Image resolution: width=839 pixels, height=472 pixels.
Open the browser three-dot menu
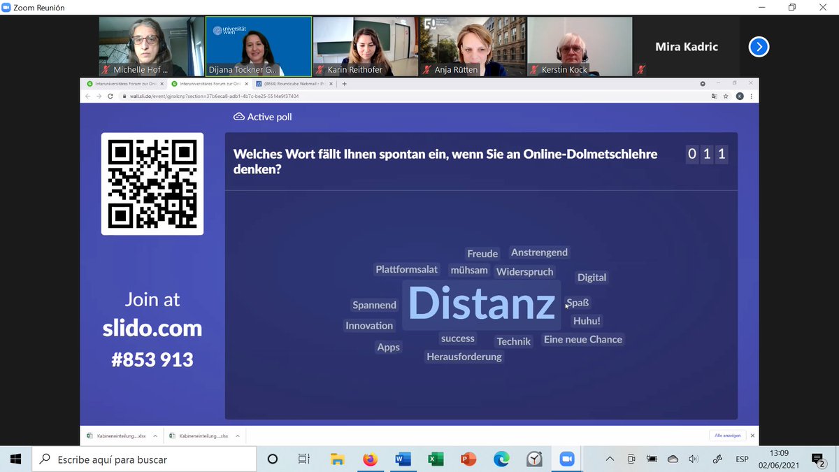(x=752, y=96)
